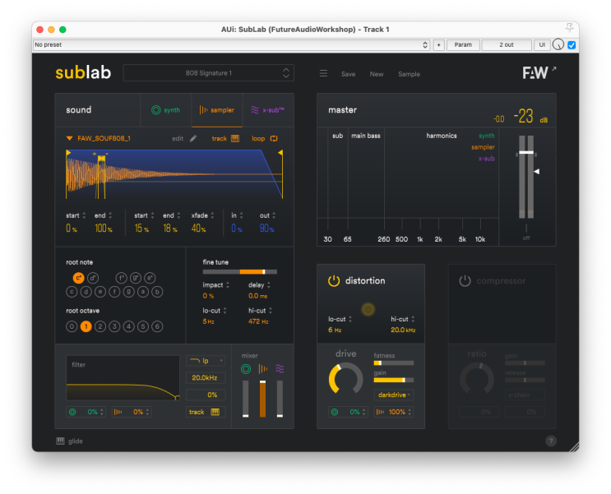Expand the darkdrive distortion mode dropdown

click(394, 395)
